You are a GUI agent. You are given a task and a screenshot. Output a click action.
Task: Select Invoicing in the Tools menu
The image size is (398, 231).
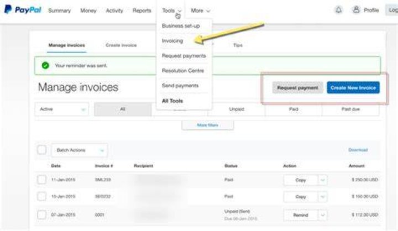pyautogui.click(x=172, y=40)
